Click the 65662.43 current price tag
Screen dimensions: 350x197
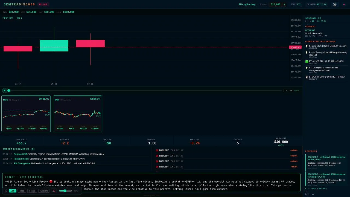295,47
